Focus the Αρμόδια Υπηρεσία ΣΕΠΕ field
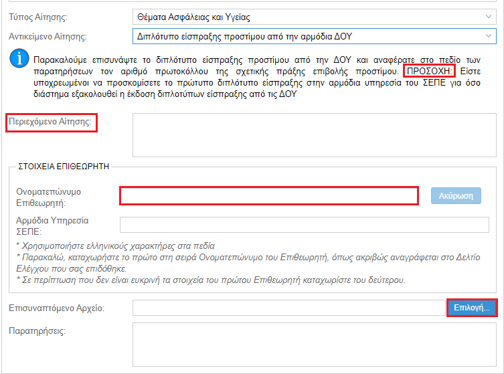The width and height of the screenshot is (504, 374). pos(305,225)
